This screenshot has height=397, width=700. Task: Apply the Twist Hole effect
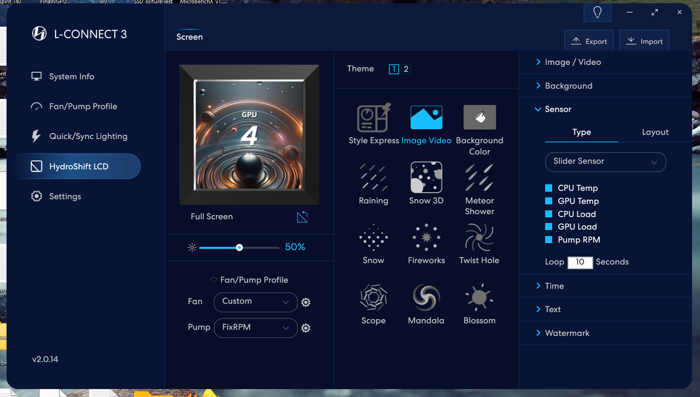click(x=479, y=237)
